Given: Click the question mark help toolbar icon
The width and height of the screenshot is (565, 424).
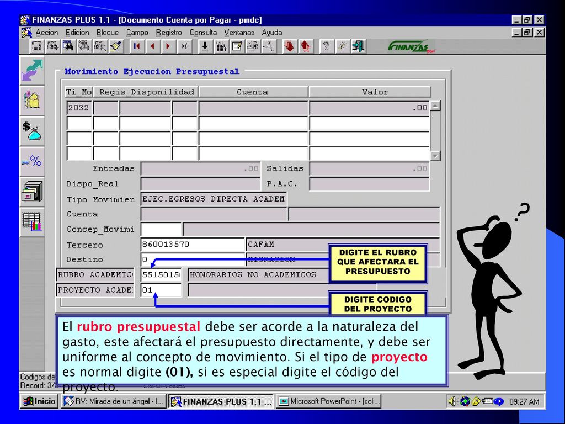Looking at the screenshot, I should (326, 46).
